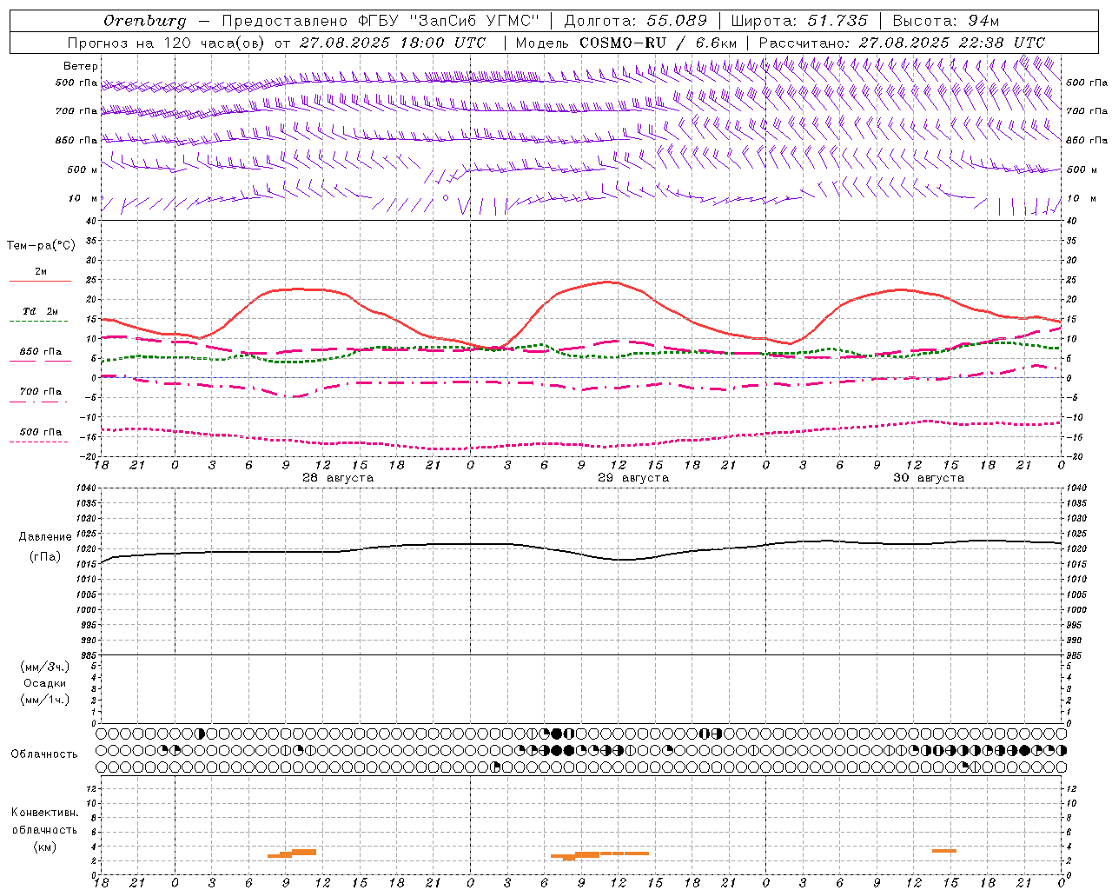Image resolution: width=1112 pixels, height=890 pixels.
Task: Click the (мм/3ч.) precipitation unit label
Action: coord(45,667)
